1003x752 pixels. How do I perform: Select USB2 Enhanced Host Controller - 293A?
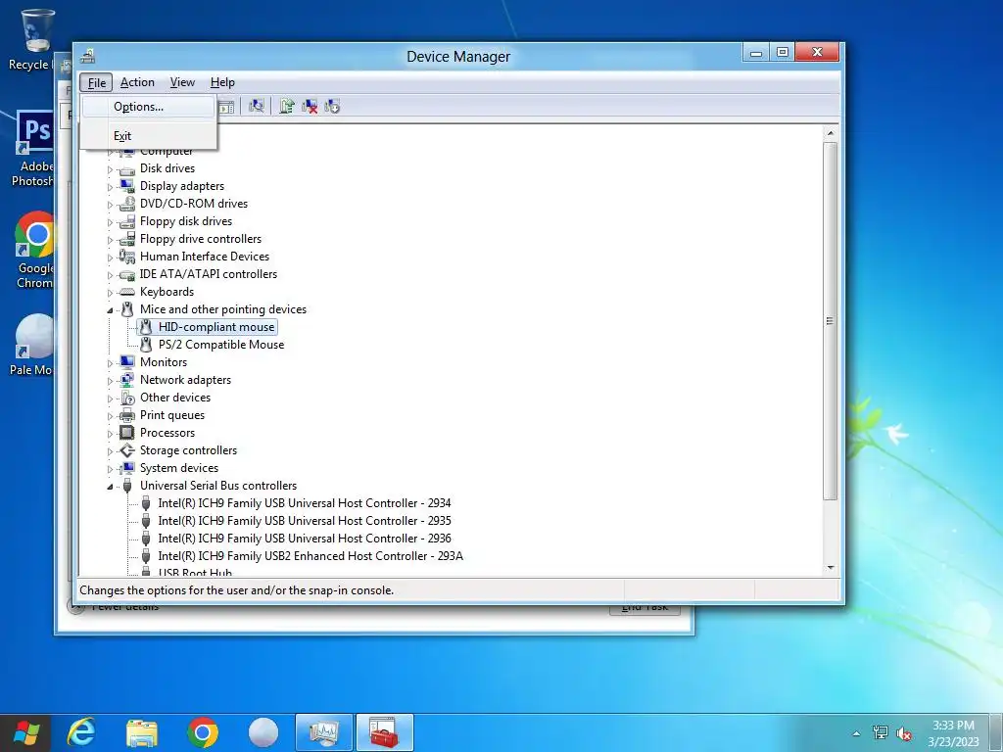tap(310, 556)
